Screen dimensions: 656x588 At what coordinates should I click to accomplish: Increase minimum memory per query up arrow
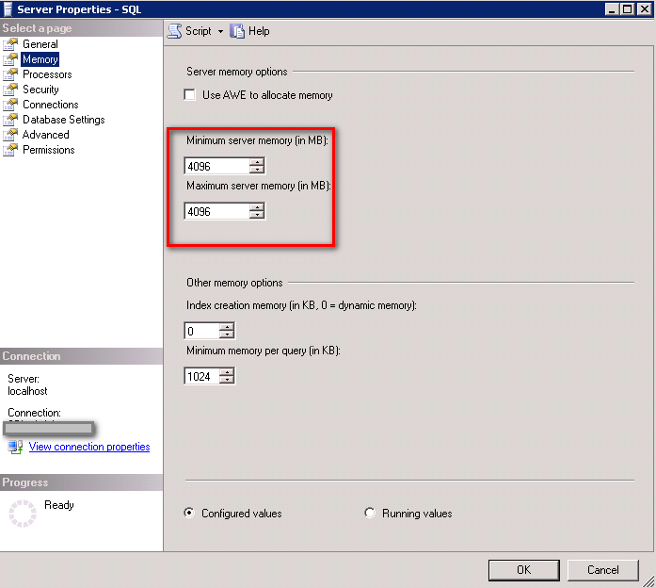pos(226,372)
